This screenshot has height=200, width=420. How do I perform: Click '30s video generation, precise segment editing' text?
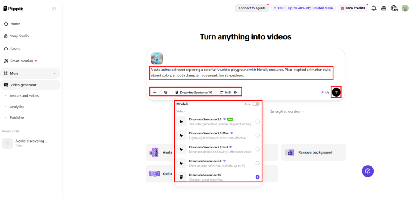220,124
